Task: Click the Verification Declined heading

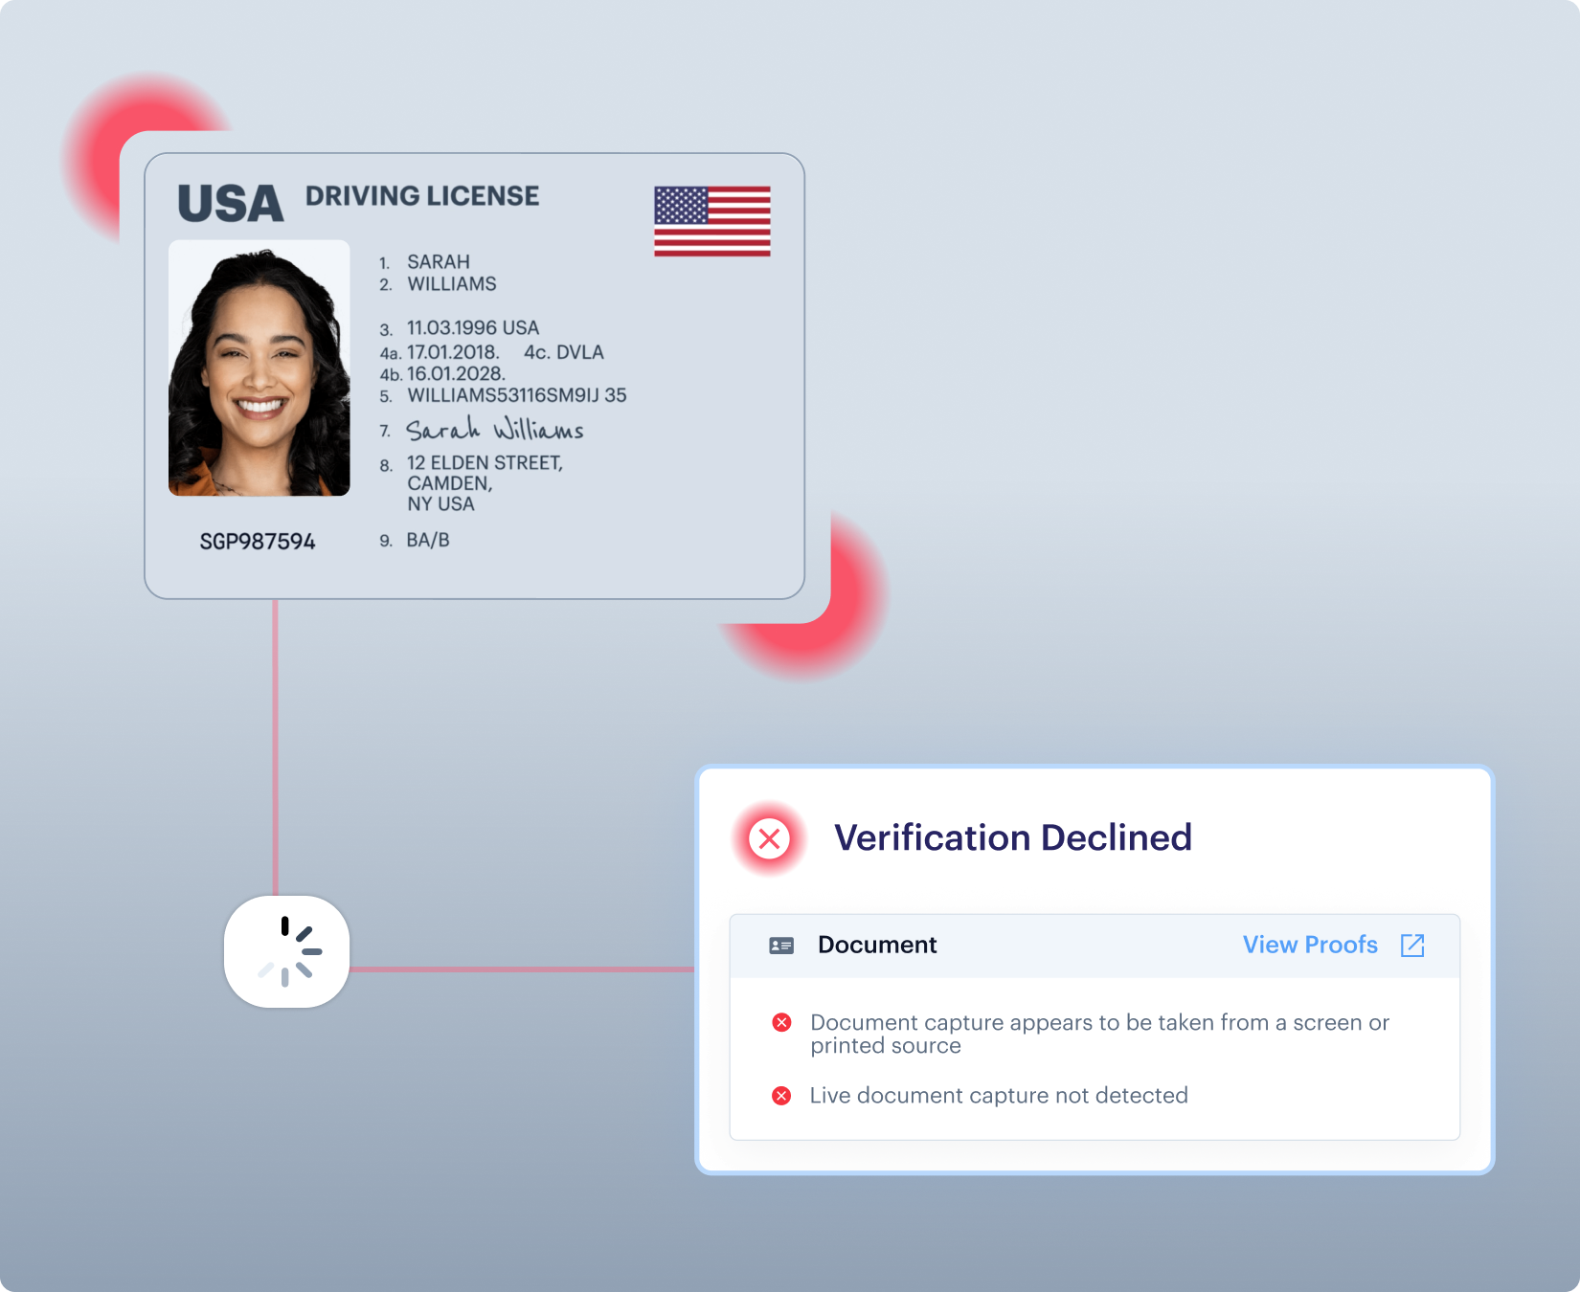Action: click(x=1013, y=837)
